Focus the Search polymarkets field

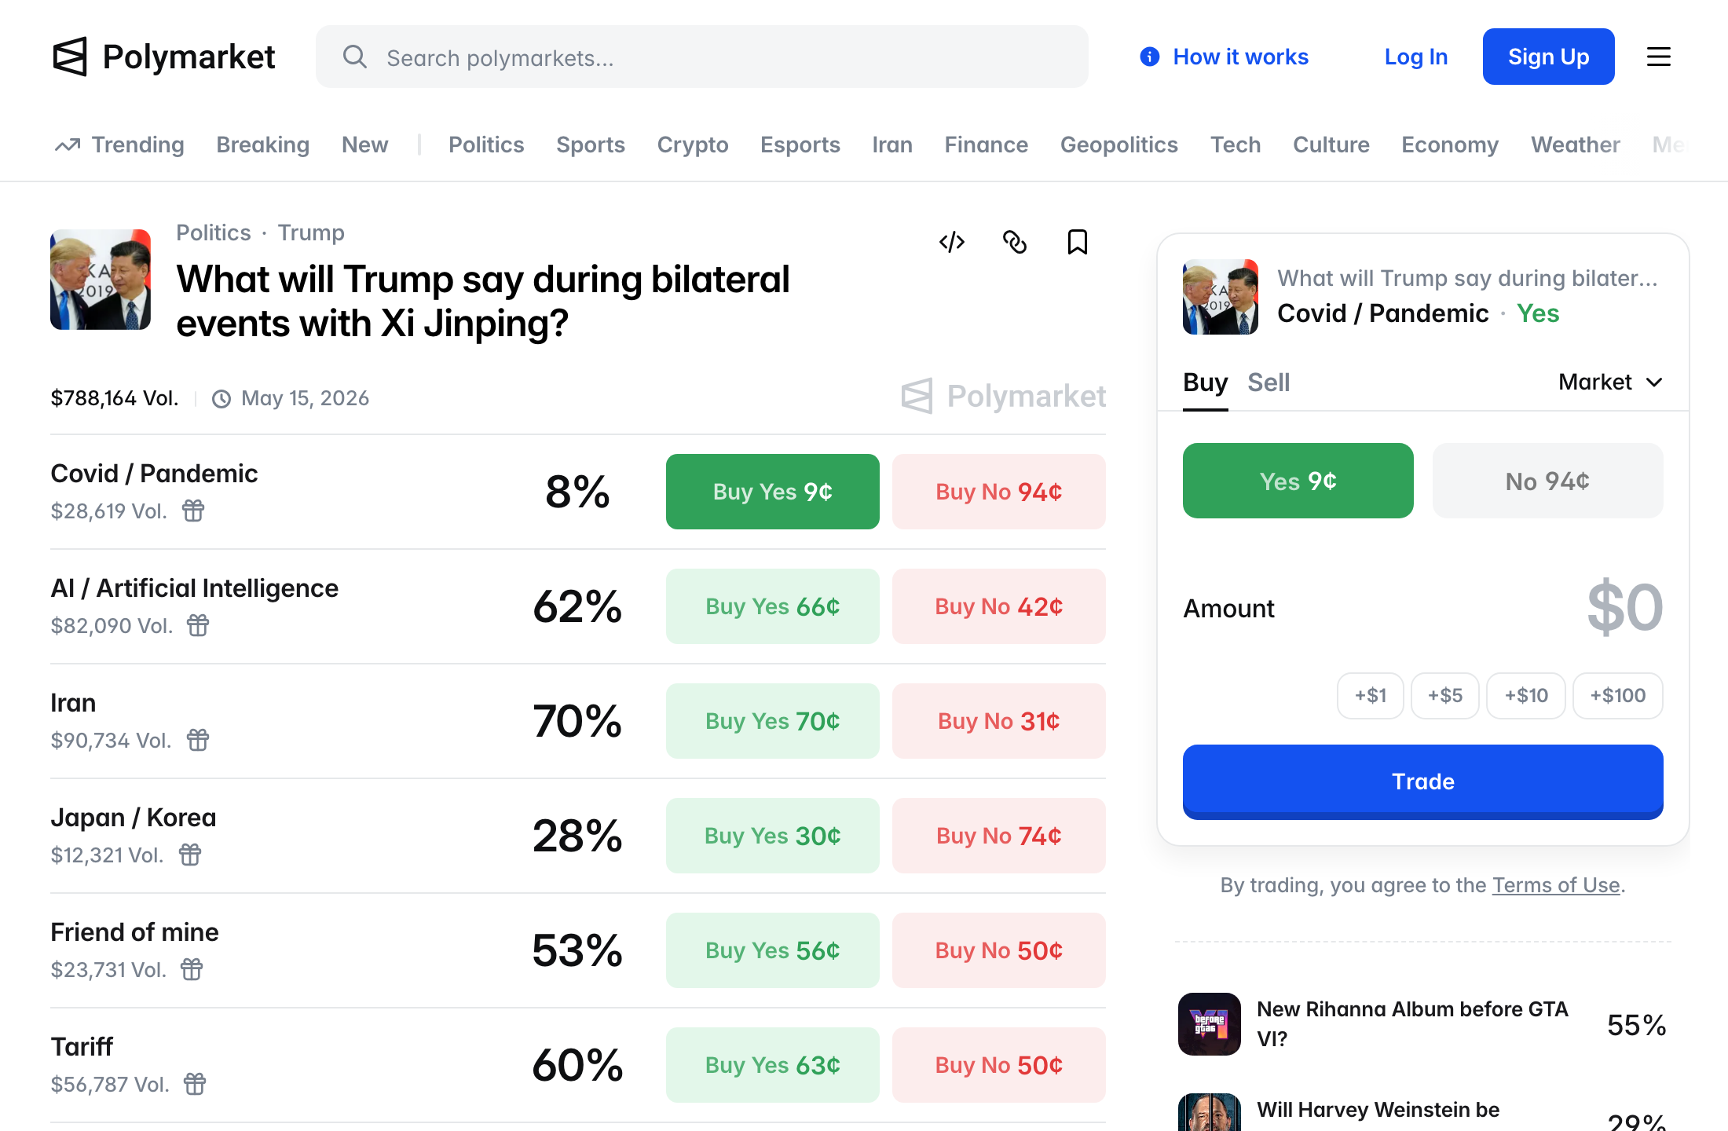[702, 57]
